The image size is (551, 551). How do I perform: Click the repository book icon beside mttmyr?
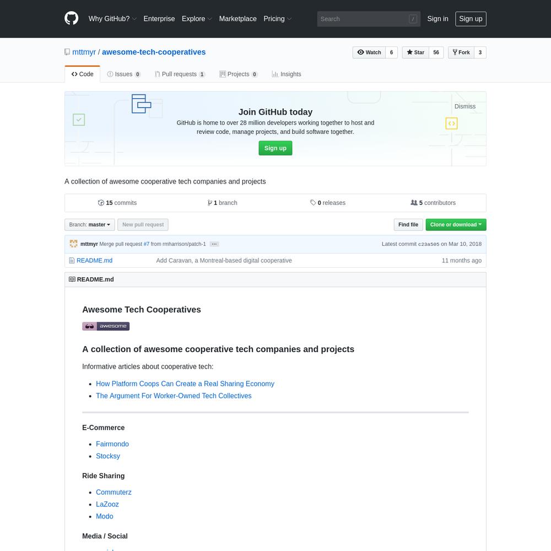[x=67, y=52]
